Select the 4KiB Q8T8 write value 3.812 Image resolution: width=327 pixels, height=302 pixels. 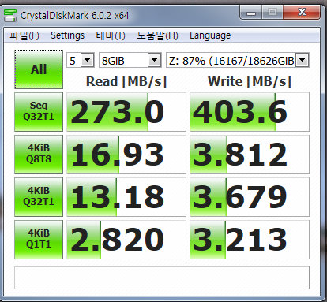[250, 155]
